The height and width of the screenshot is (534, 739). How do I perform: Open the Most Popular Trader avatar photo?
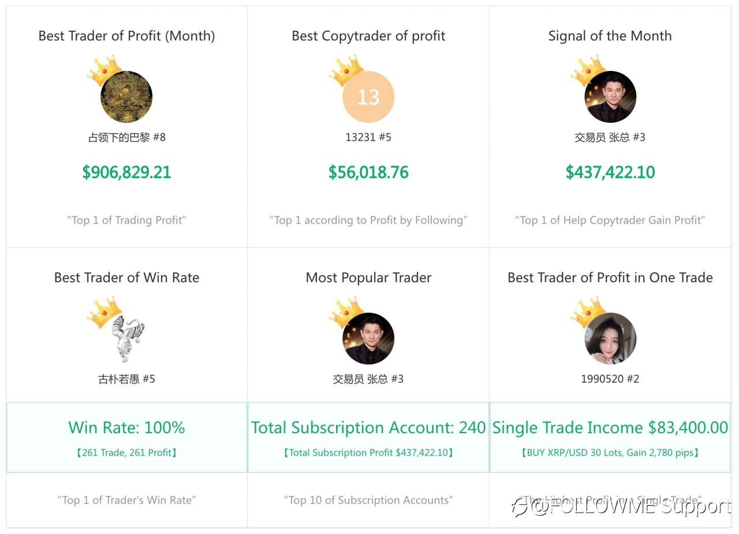pyautogui.click(x=368, y=339)
